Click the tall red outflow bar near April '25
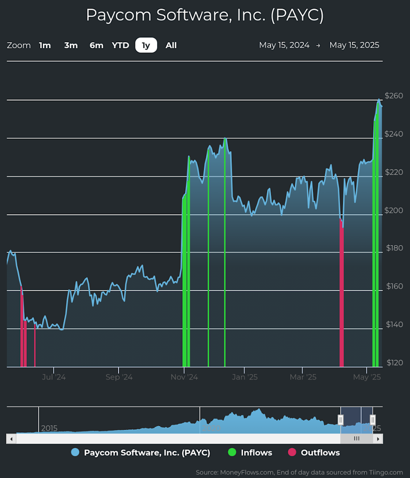Viewport: 410px width, 478px height. [342, 293]
